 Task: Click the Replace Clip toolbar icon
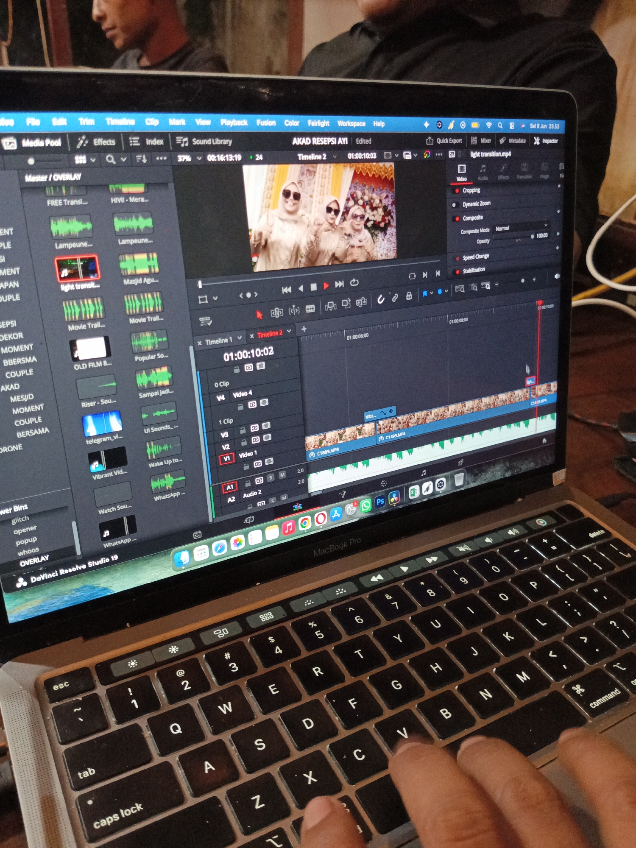[x=361, y=302]
